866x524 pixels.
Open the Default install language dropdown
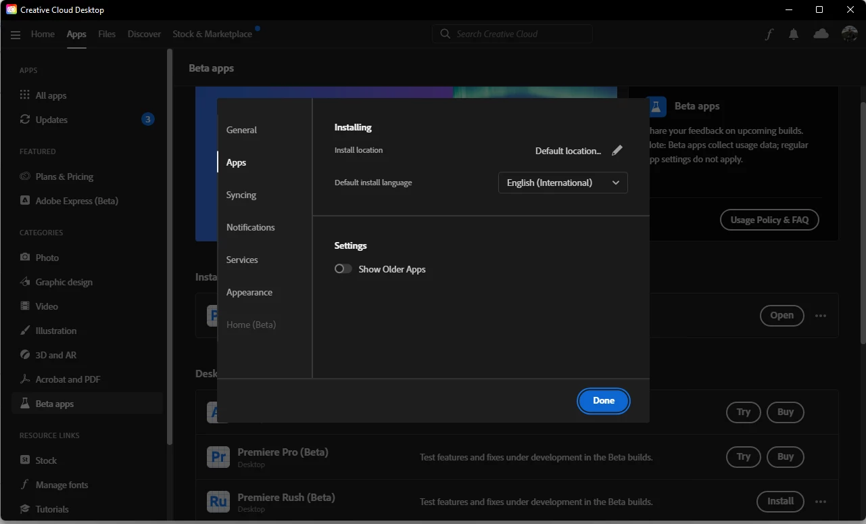click(563, 183)
